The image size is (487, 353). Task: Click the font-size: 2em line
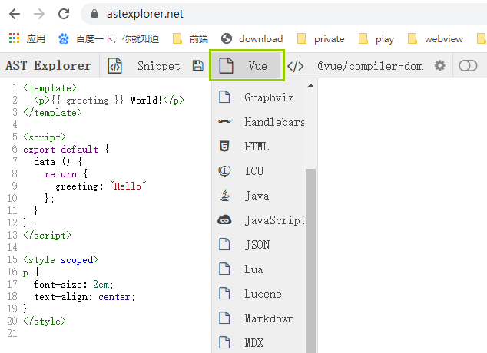click(x=74, y=285)
